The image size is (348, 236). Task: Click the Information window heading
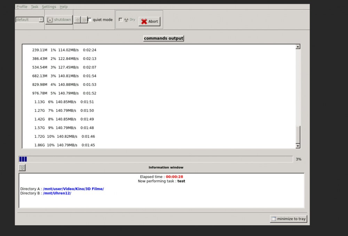click(x=166, y=168)
